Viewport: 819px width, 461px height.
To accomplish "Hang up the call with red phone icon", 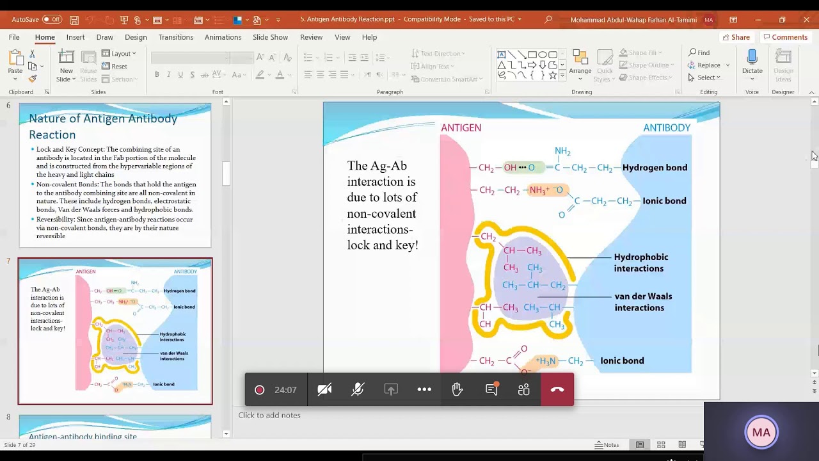I will coord(557,389).
